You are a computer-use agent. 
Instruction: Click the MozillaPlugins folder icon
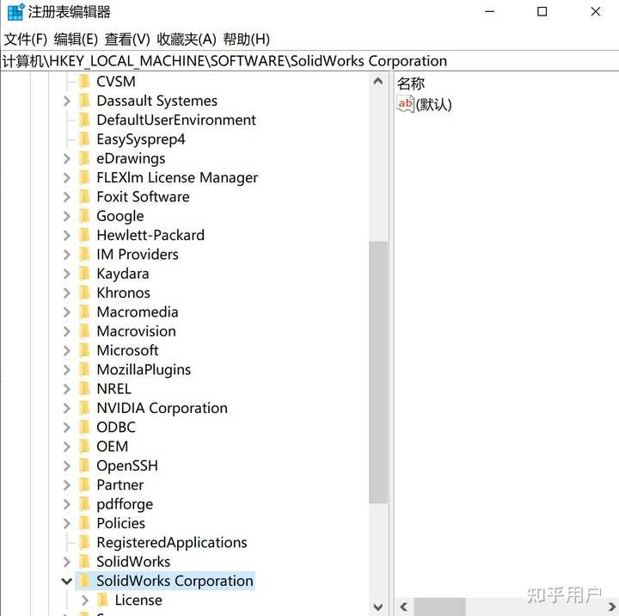84,369
